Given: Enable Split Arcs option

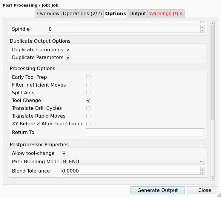Looking at the screenshot, I should coord(88,93).
